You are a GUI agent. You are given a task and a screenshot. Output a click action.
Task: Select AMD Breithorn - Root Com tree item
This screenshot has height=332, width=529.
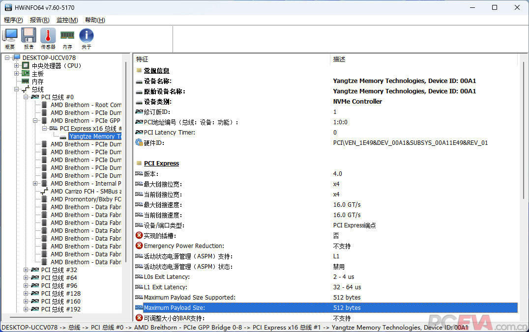coord(86,105)
